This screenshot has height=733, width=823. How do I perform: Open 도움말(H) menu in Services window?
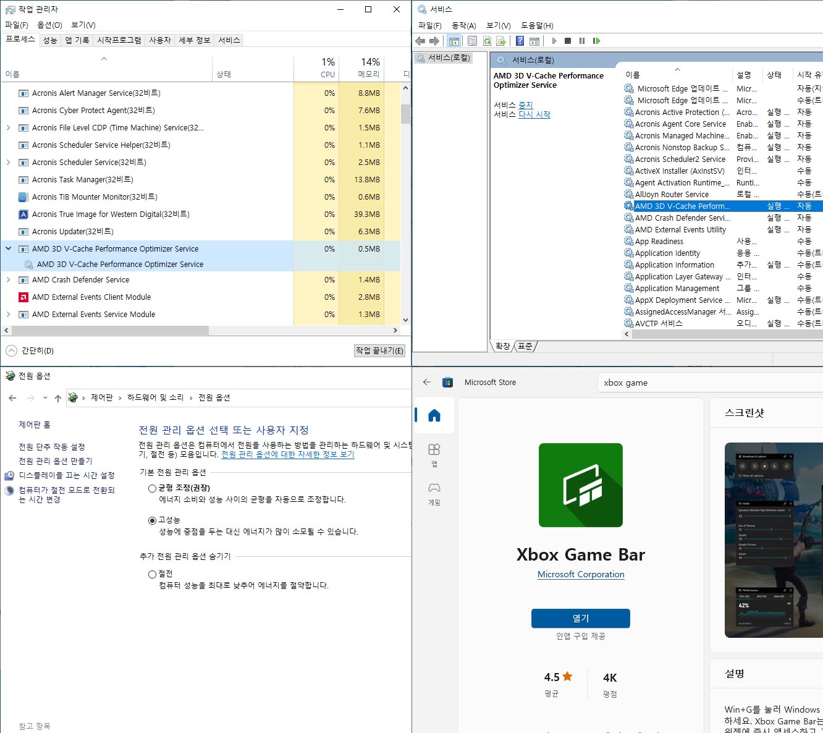pos(537,25)
